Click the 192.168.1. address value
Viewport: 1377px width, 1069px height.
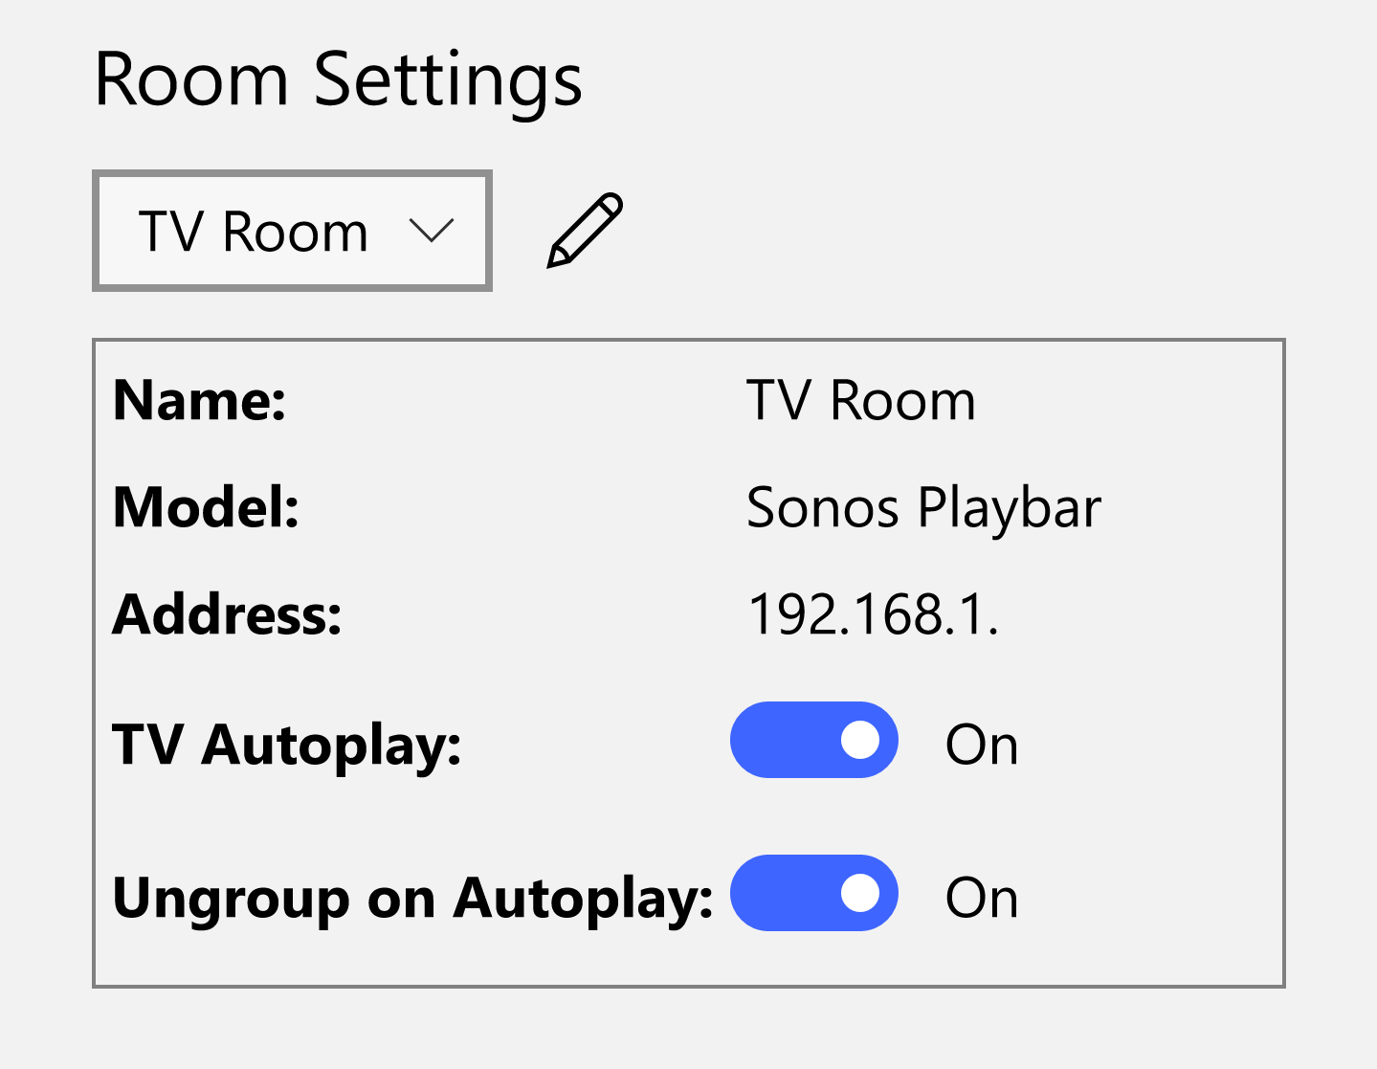click(873, 614)
